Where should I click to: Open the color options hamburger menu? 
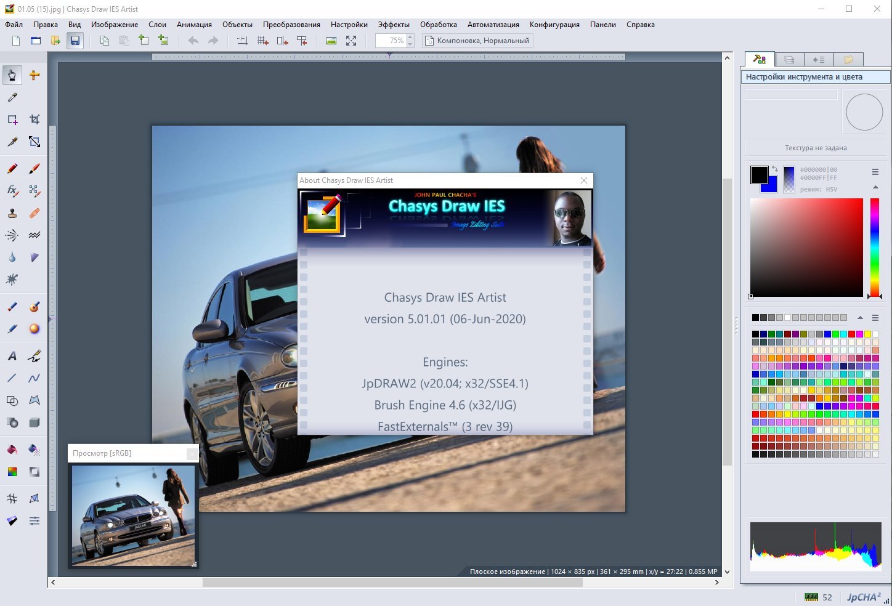[875, 172]
